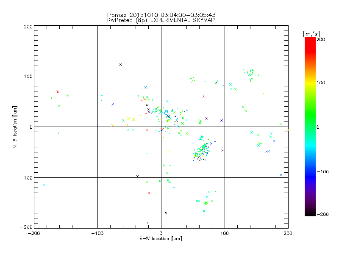This screenshot has height=254, width=339.
Task: Select the yellow X marker below plot center
Action: point(170,152)
